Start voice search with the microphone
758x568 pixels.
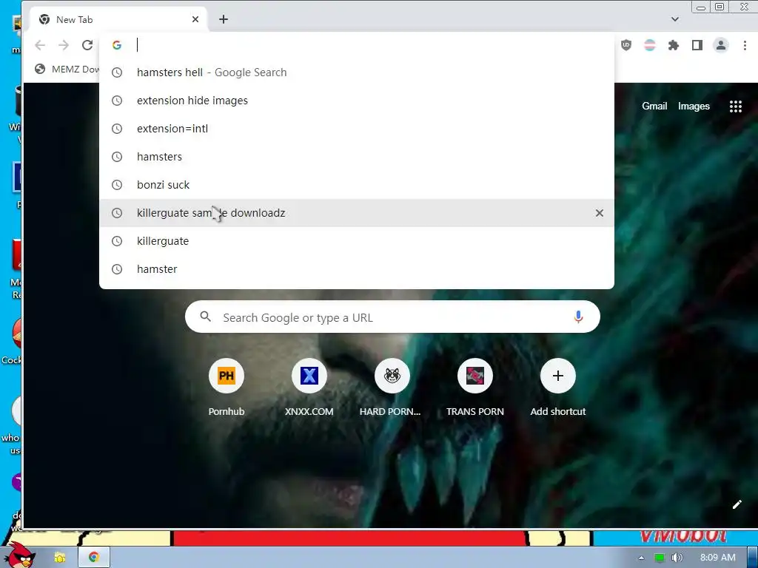pos(578,317)
